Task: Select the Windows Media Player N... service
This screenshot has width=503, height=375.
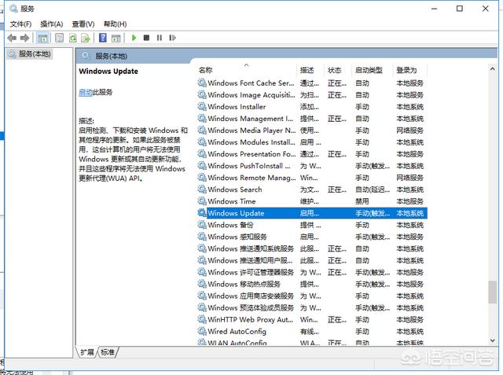Action: (x=312, y=131)
